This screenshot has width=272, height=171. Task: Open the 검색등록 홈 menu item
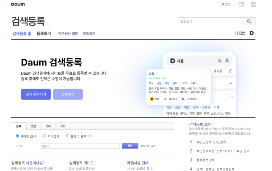(x=22, y=33)
